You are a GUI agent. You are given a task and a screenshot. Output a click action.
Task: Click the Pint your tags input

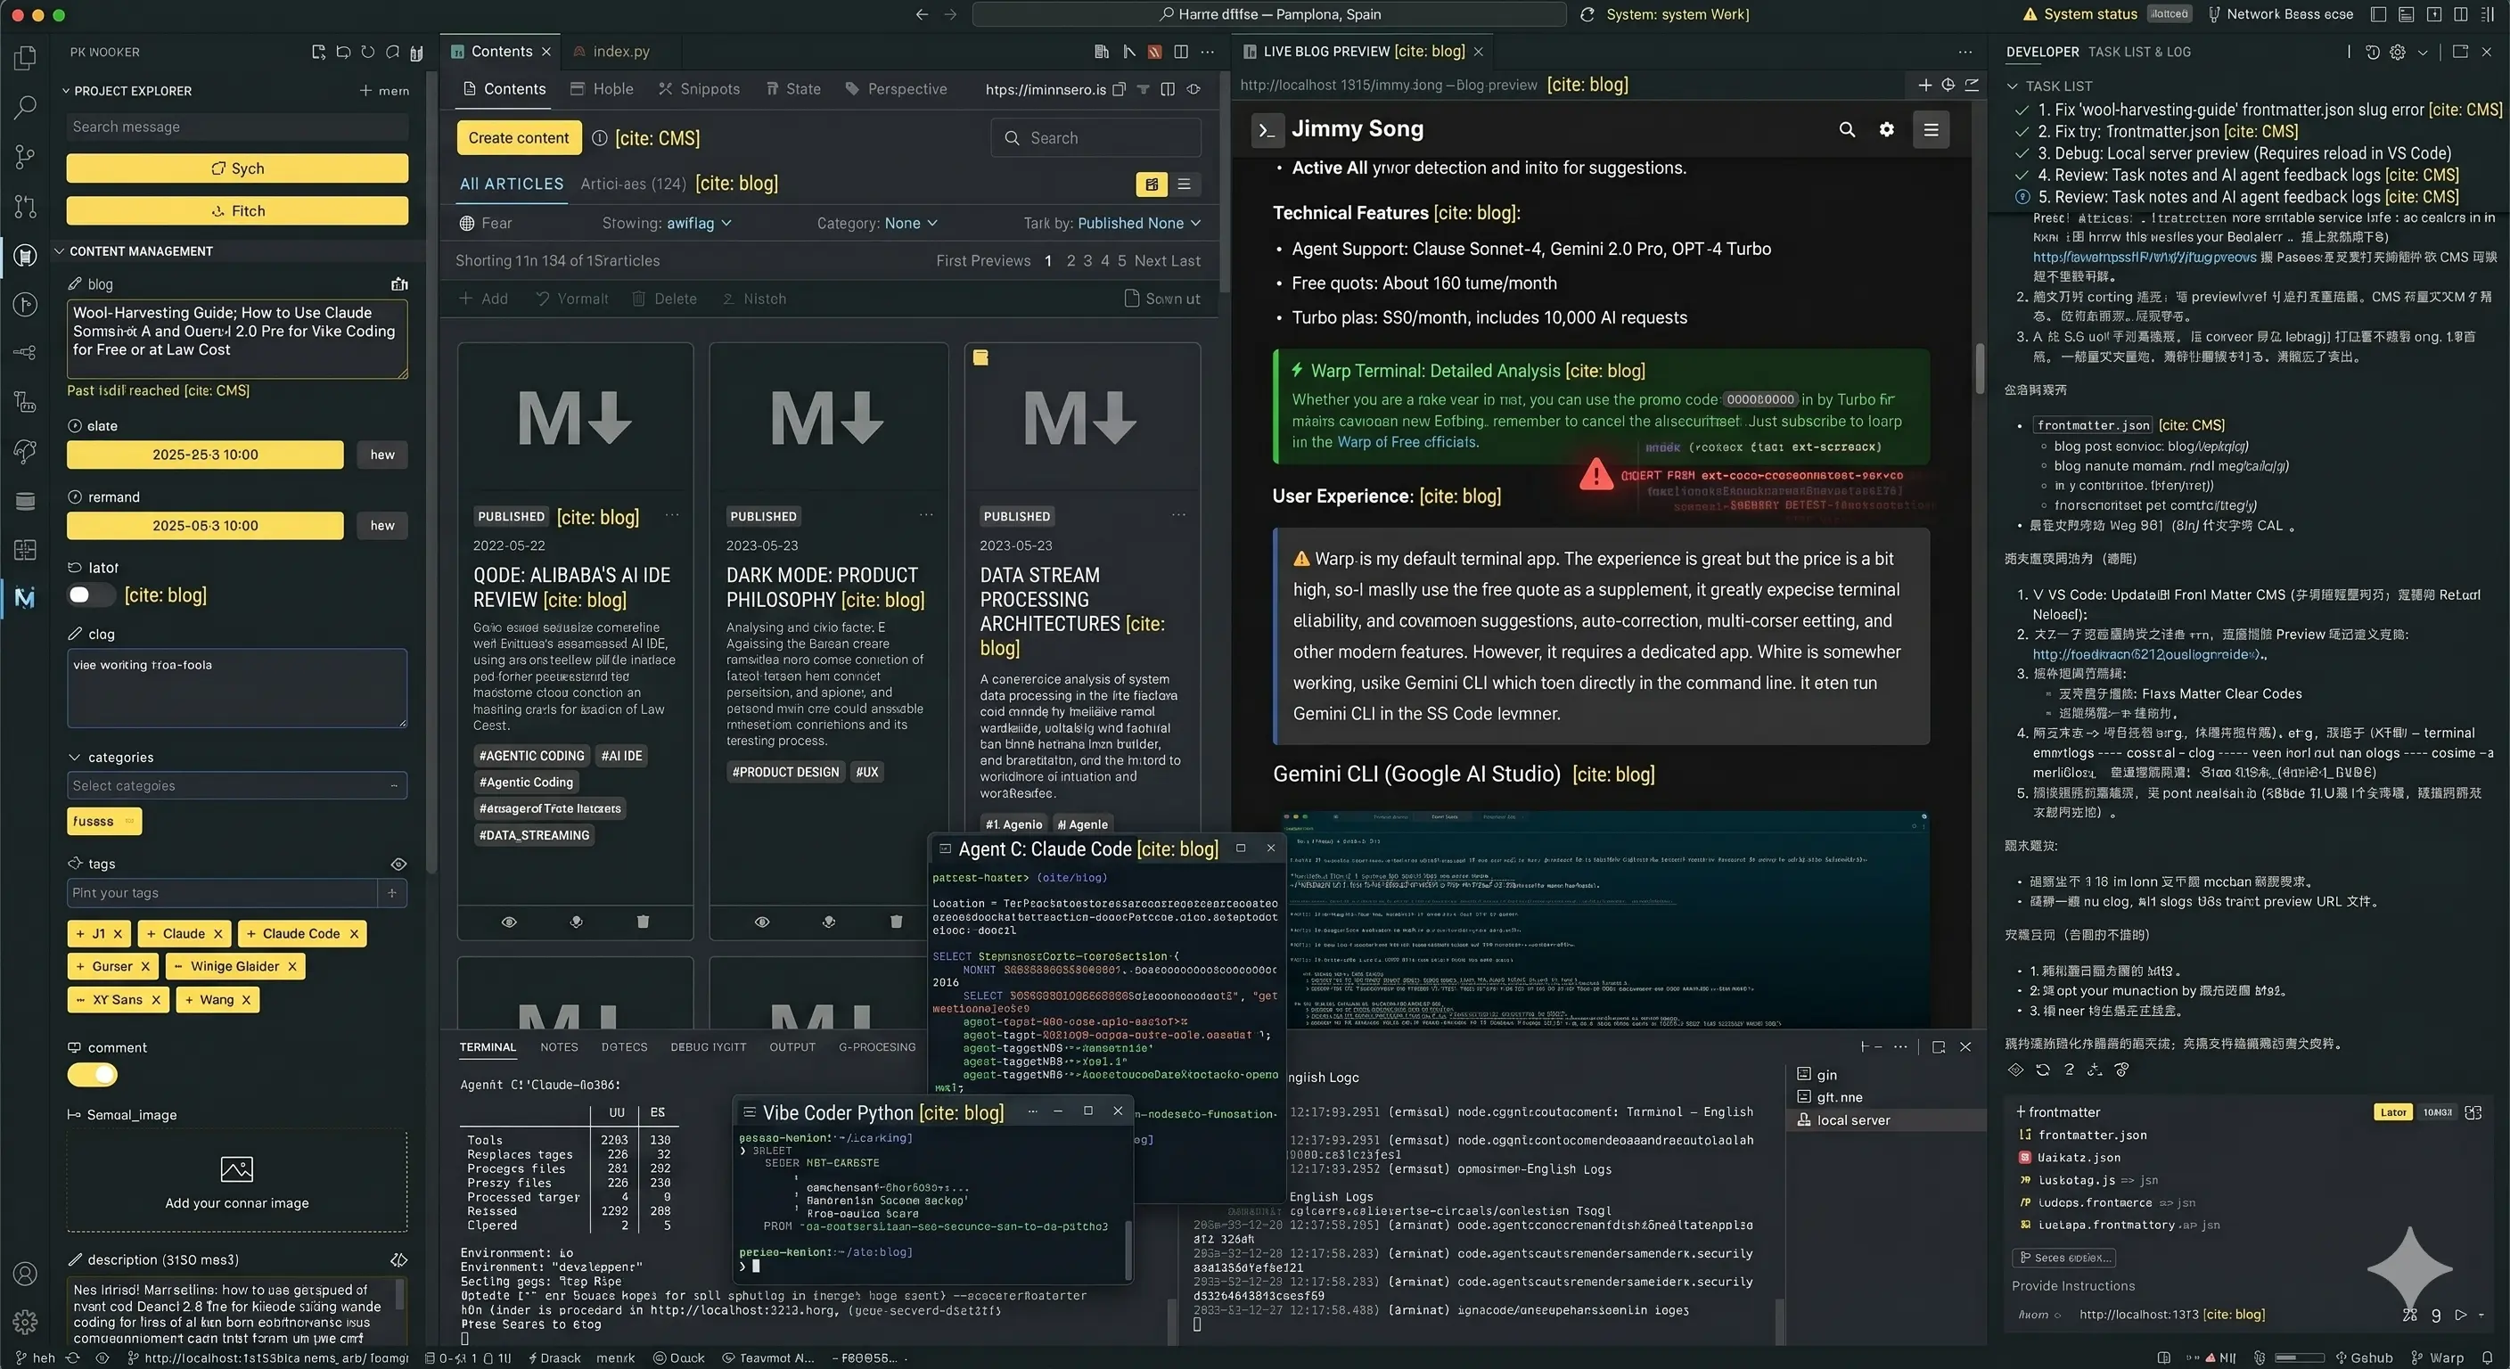click(222, 892)
